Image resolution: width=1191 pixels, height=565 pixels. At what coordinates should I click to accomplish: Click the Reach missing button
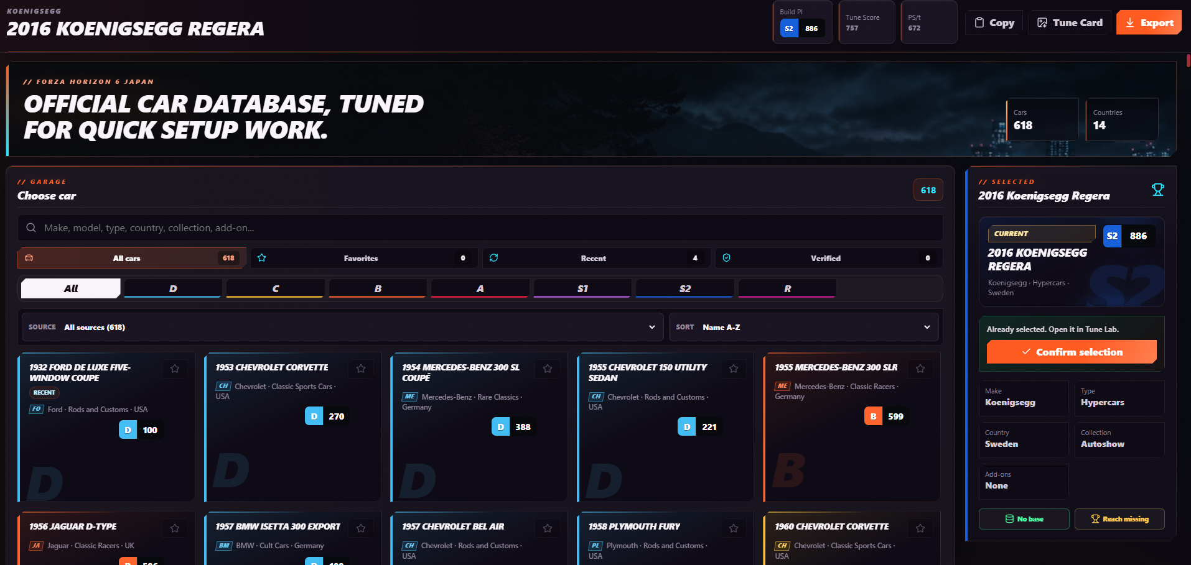[1119, 519]
